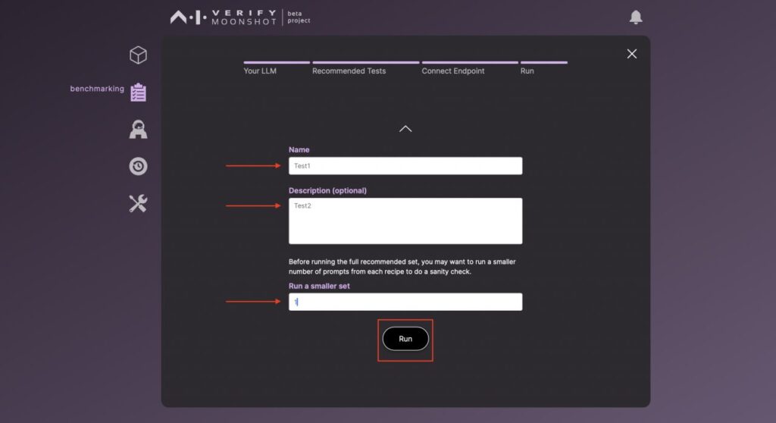Focus the Name input field
This screenshot has width=776, height=423.
(405, 165)
